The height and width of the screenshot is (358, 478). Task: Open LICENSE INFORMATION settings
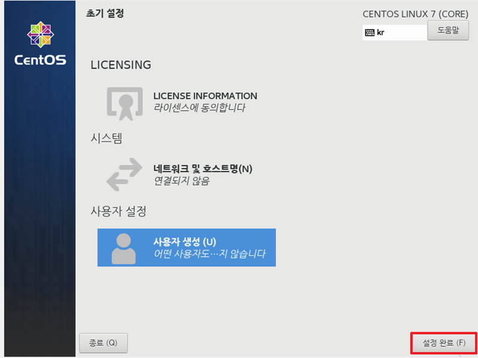click(x=185, y=103)
